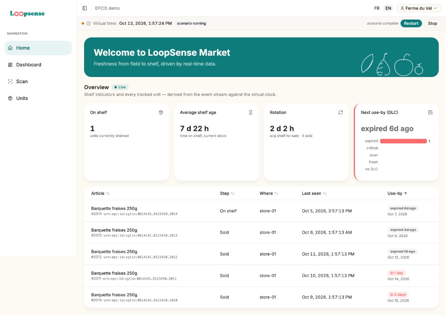Click the Scan icon in navigation
Screen dimensions: 446x315
[10, 81]
